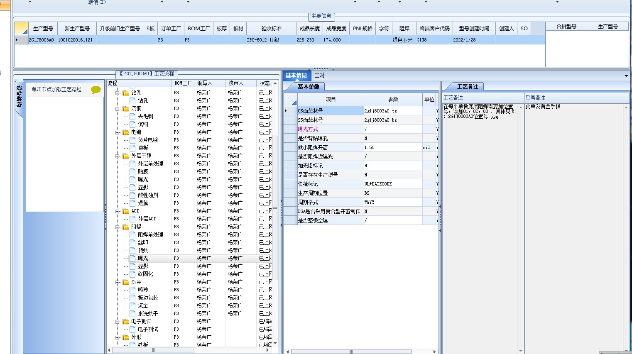Click the 外层干膜 folder icon
The height and width of the screenshot is (354, 632).
(x=126, y=156)
